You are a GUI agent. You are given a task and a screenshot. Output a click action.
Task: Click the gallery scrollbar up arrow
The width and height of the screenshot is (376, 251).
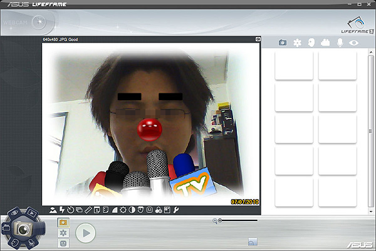click(x=371, y=52)
